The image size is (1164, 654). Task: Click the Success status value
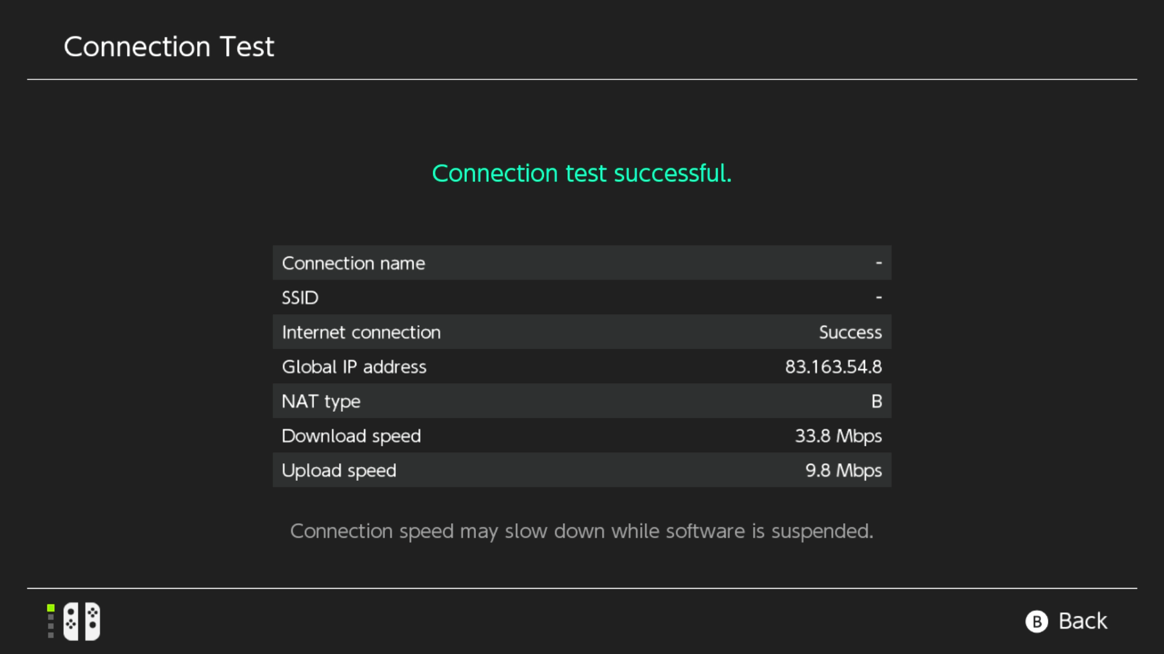(x=850, y=332)
